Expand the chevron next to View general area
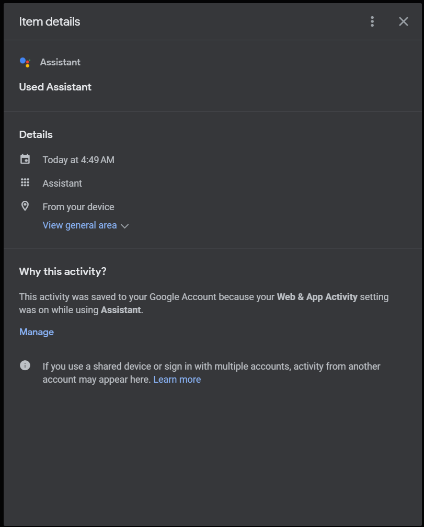 [124, 226]
